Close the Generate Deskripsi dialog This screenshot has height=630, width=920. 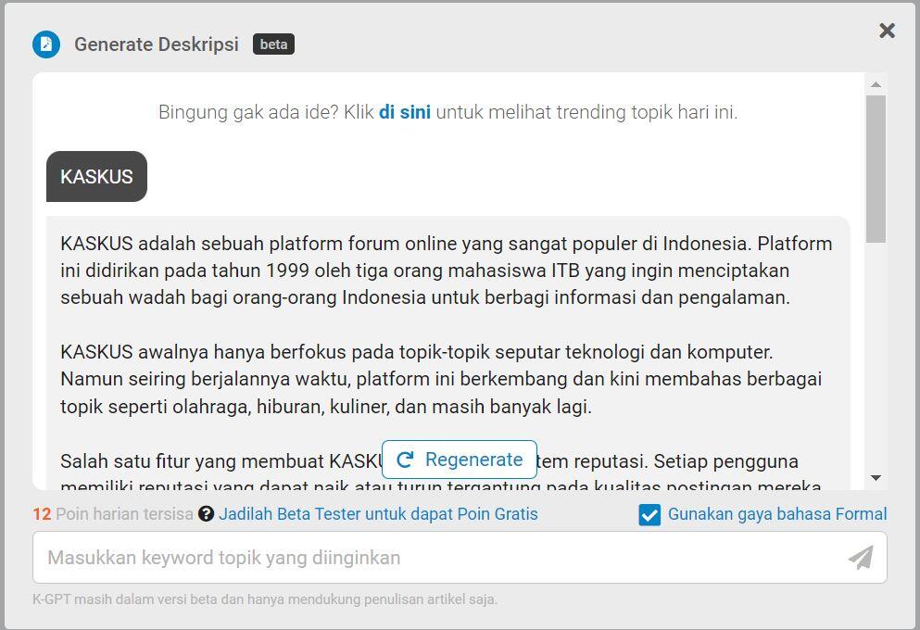coord(887,31)
